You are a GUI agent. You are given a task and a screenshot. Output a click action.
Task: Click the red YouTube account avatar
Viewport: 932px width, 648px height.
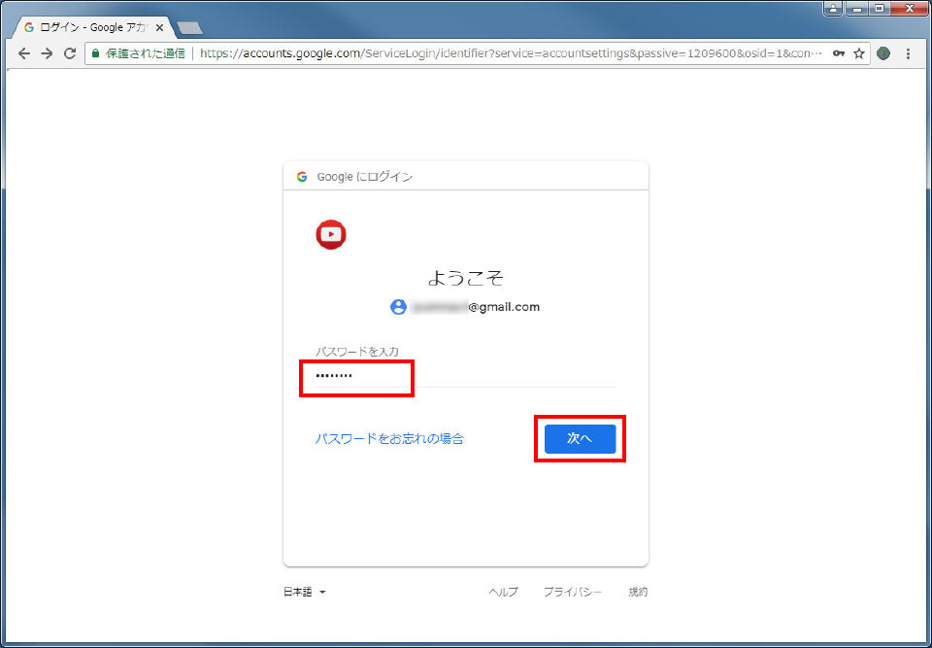(331, 234)
